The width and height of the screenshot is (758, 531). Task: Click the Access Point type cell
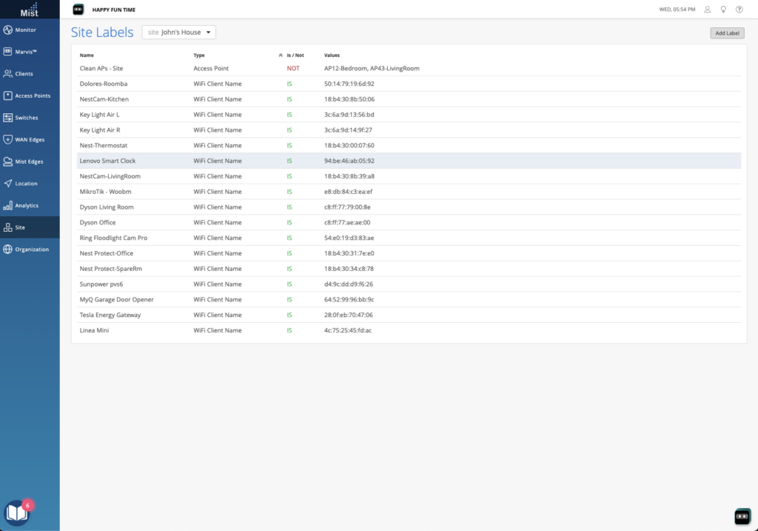click(x=211, y=69)
